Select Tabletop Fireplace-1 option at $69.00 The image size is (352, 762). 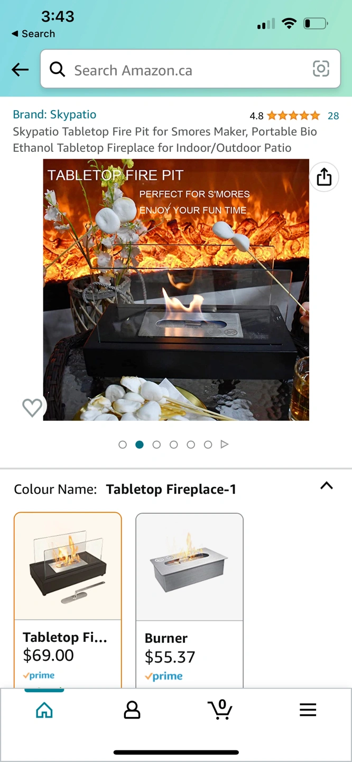point(68,600)
